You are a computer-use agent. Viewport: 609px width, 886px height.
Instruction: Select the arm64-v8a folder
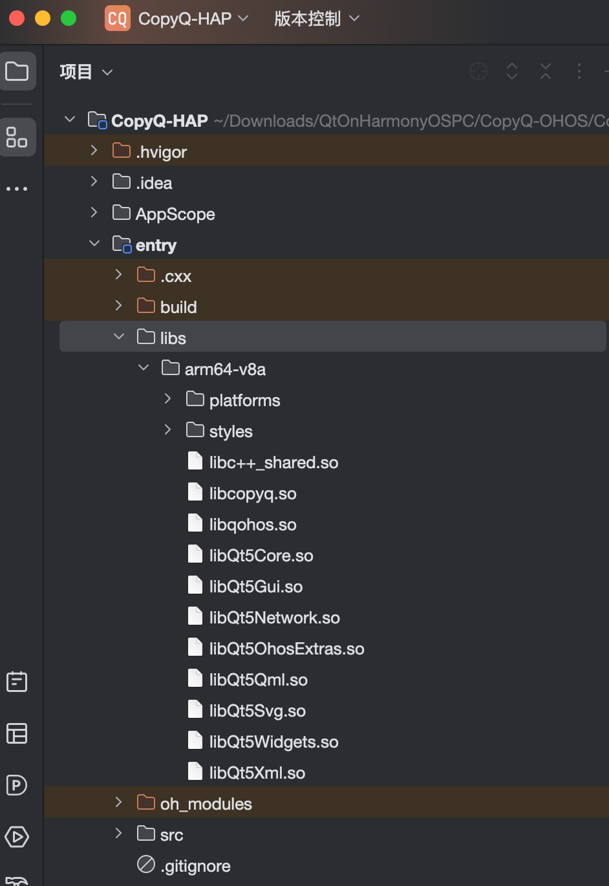pyautogui.click(x=225, y=369)
